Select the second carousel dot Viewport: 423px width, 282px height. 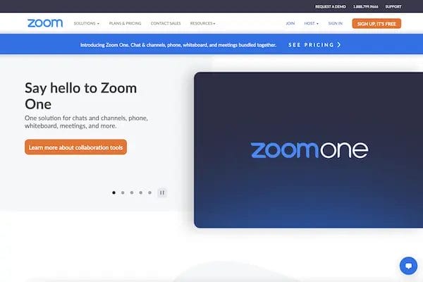(x=123, y=192)
